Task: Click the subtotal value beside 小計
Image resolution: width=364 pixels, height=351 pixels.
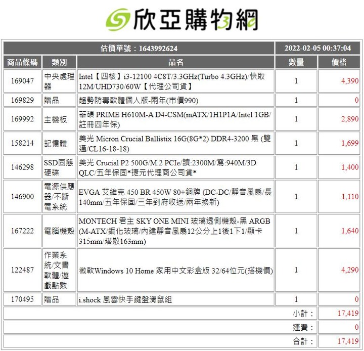Action: (x=348, y=314)
